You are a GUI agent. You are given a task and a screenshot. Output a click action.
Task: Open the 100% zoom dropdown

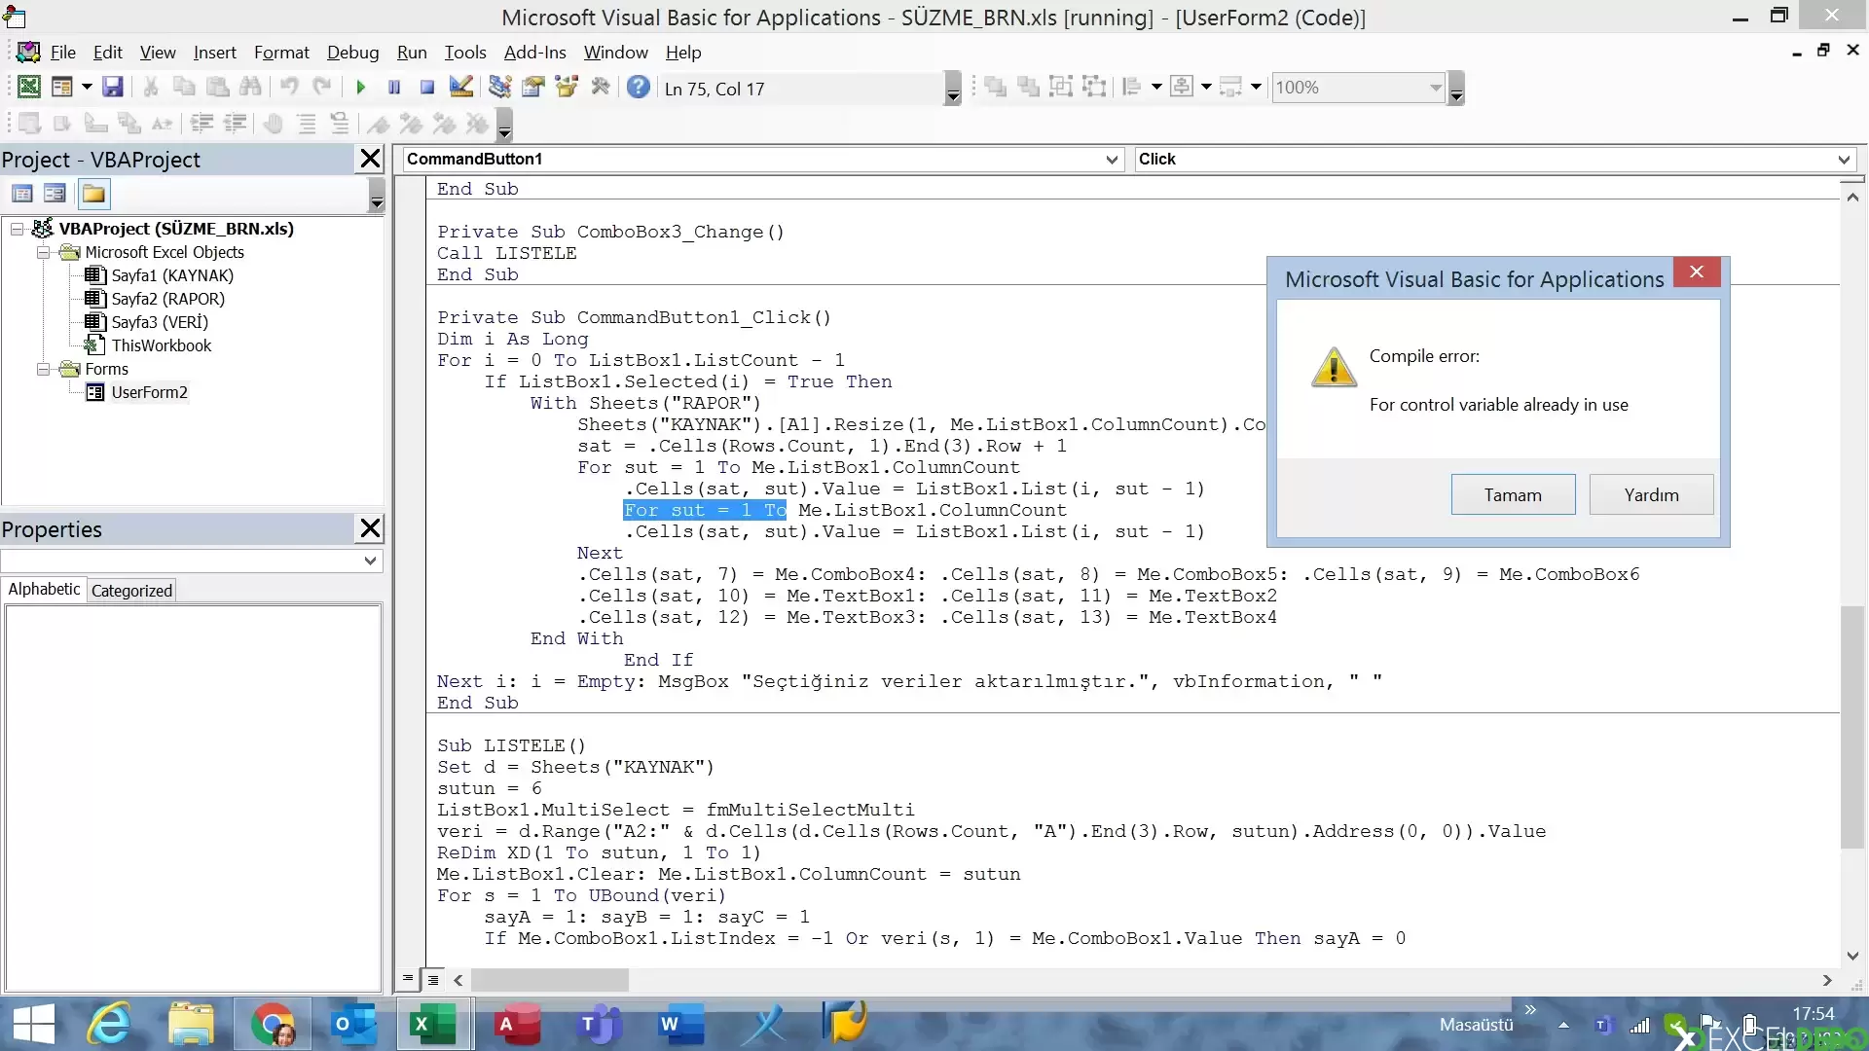click(x=1435, y=88)
